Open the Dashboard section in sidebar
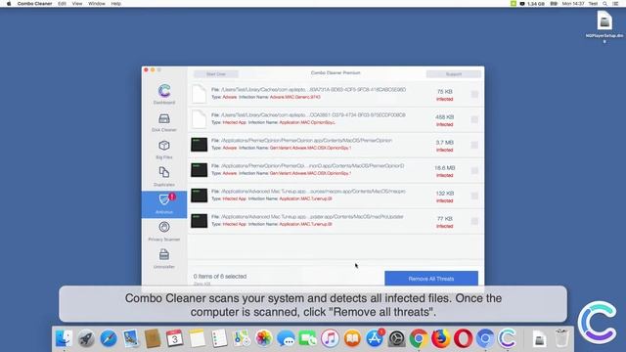The image size is (626, 352). tap(164, 94)
